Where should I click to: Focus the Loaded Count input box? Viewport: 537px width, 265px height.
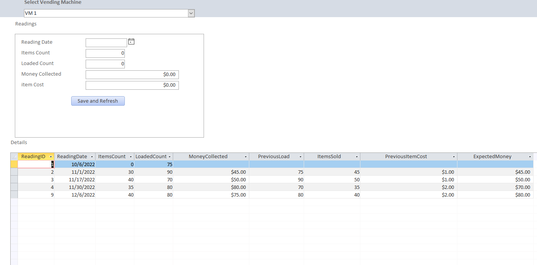pyautogui.click(x=105, y=64)
